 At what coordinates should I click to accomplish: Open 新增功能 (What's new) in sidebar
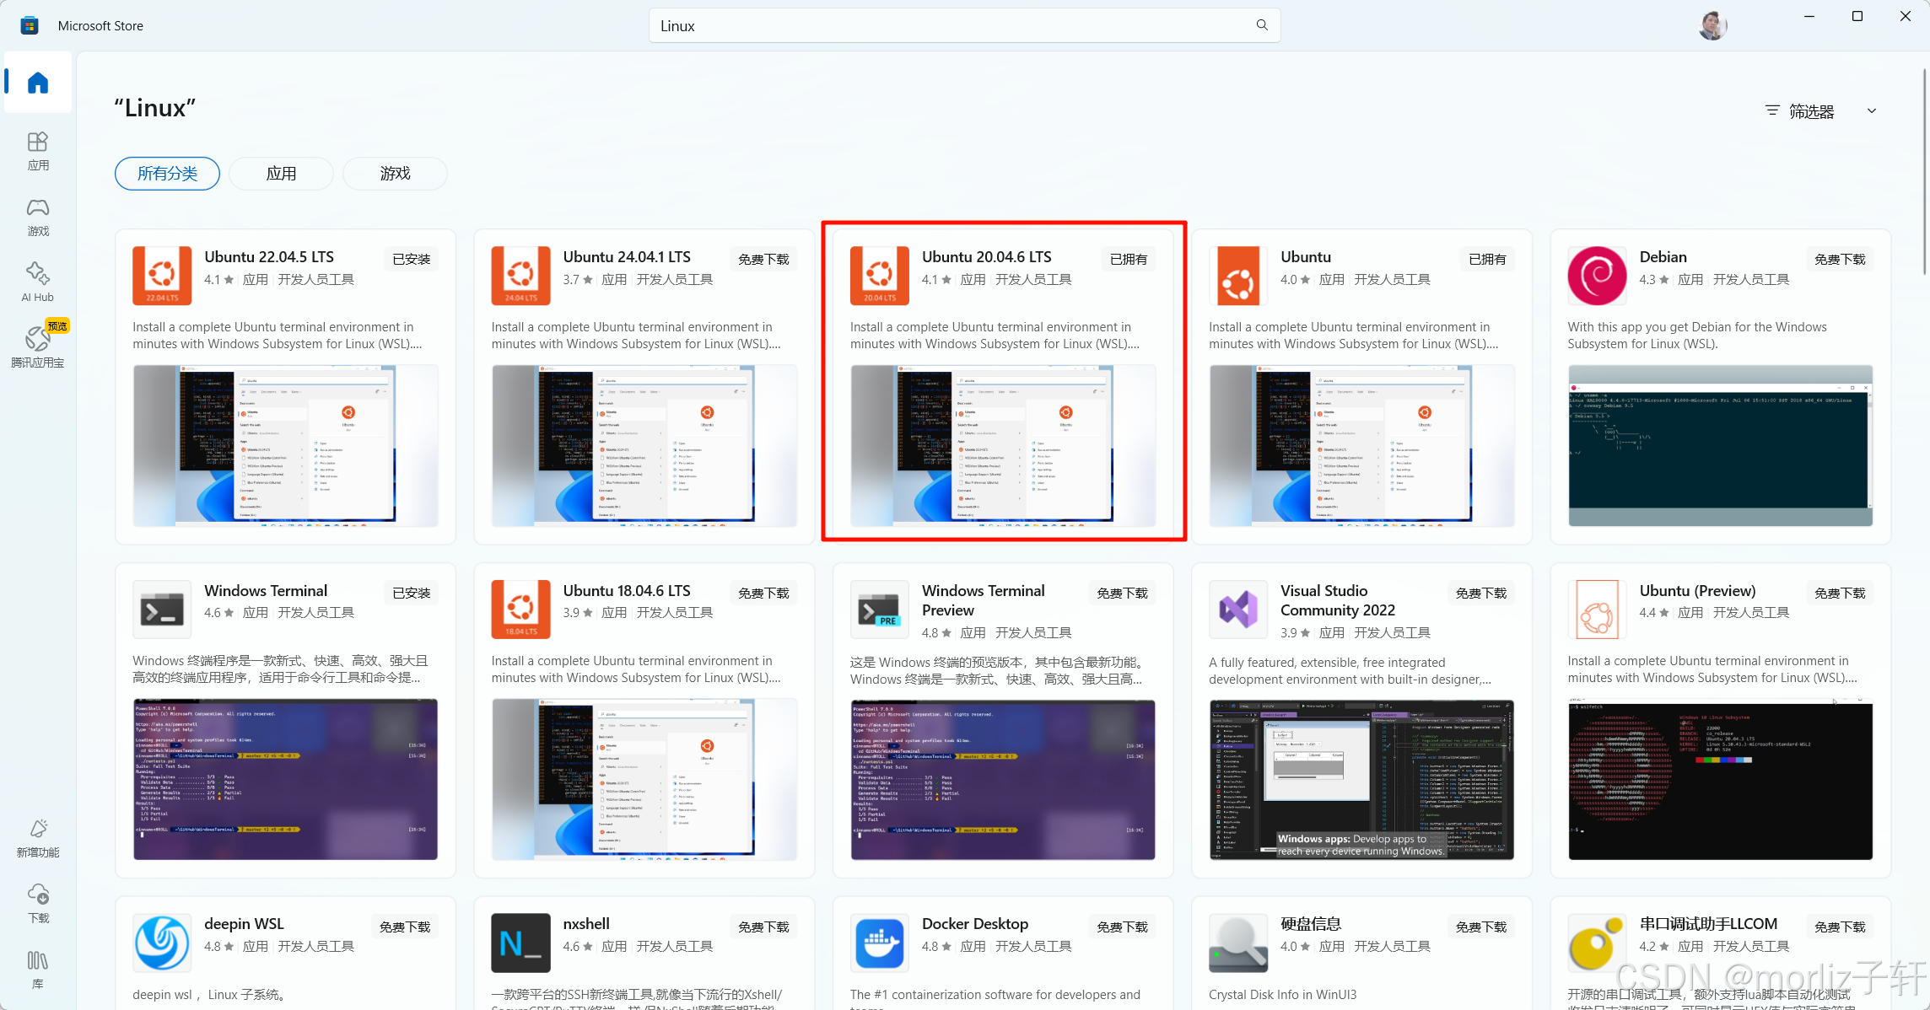[38, 838]
